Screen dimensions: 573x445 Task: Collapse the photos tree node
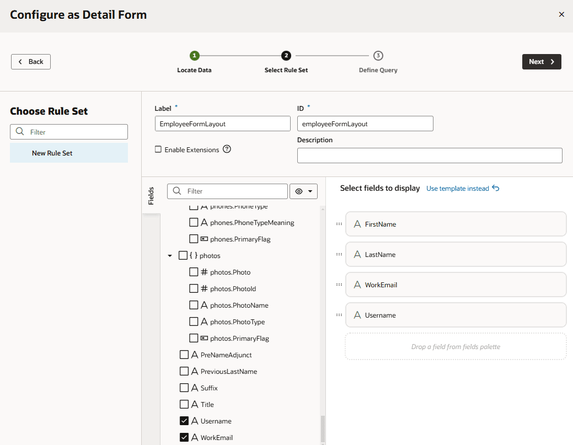170,256
